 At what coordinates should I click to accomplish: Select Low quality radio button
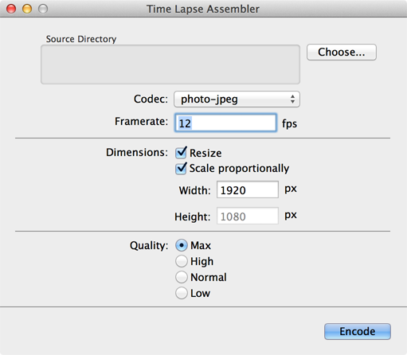pyautogui.click(x=182, y=293)
